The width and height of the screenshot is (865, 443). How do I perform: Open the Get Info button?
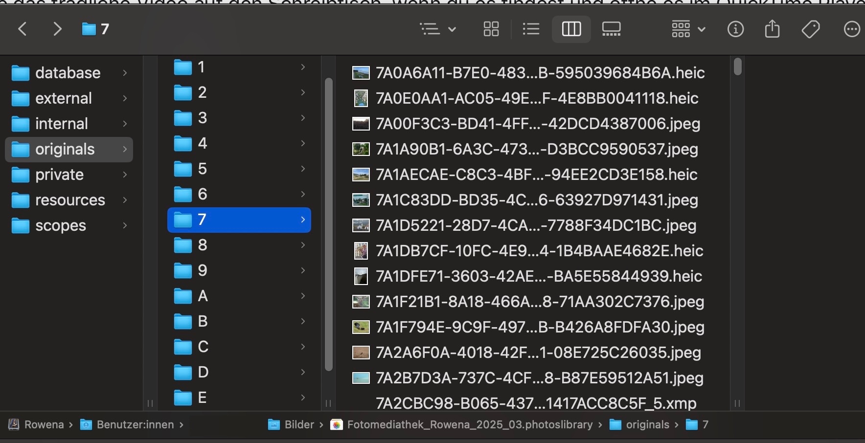(735, 29)
